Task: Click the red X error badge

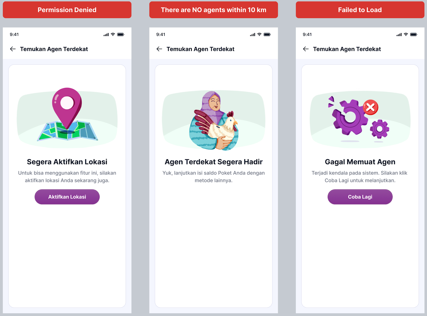Action: pyautogui.click(x=370, y=107)
